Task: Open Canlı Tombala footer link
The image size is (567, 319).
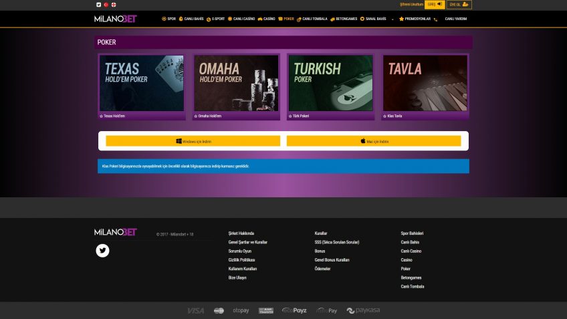Action: pos(413,286)
